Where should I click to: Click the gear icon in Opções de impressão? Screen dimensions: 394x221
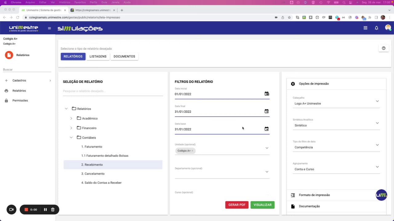pyautogui.click(x=293, y=84)
